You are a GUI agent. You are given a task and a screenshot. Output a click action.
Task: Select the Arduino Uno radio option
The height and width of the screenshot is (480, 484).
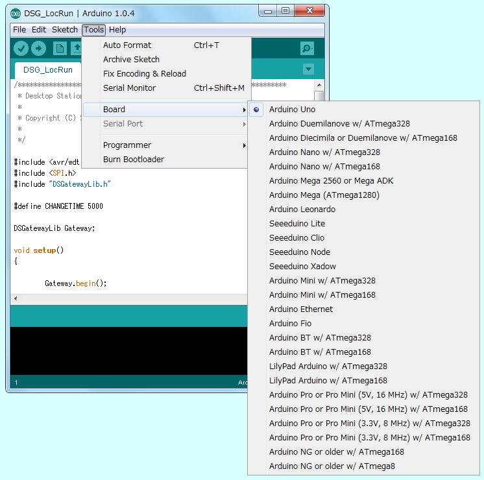256,110
